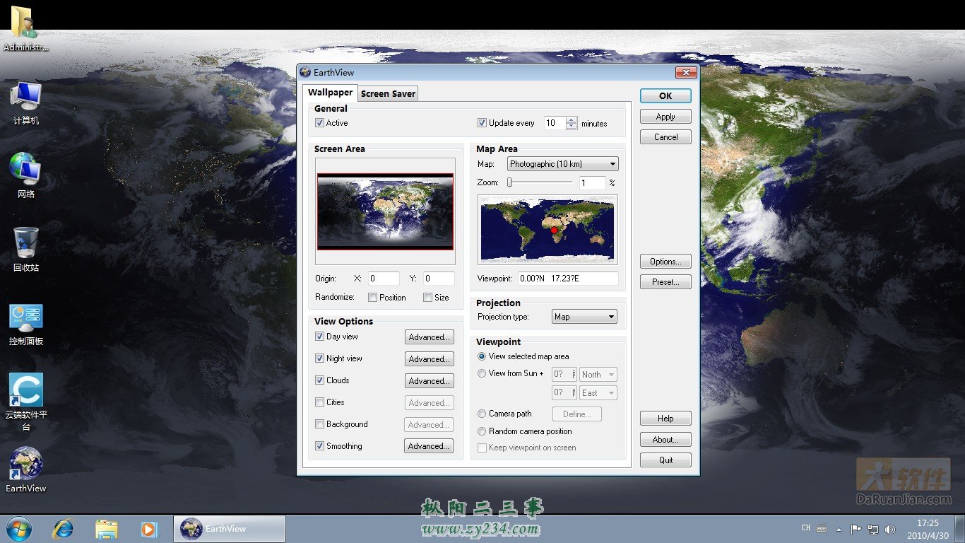The width and height of the screenshot is (965, 543).
Task: Click the Screen Area preview thumbnail
Action: pyautogui.click(x=385, y=211)
